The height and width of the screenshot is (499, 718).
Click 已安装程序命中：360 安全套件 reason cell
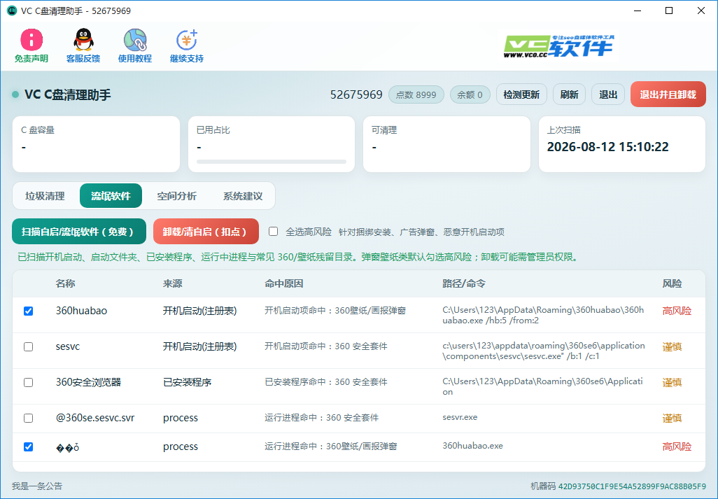(326, 382)
